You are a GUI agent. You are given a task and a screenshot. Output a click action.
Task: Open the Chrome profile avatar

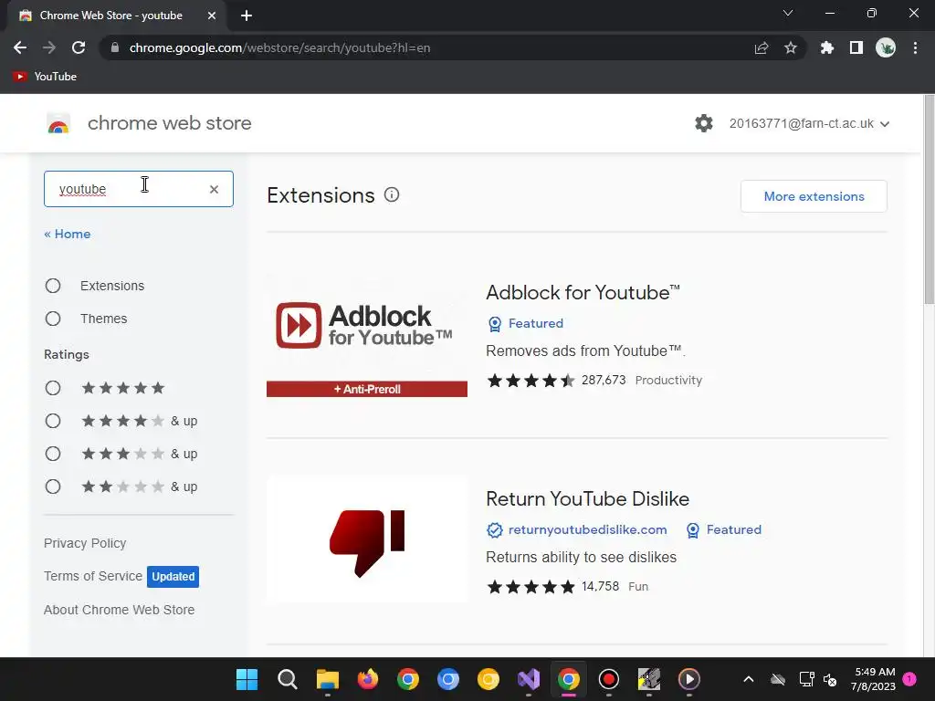point(886,47)
